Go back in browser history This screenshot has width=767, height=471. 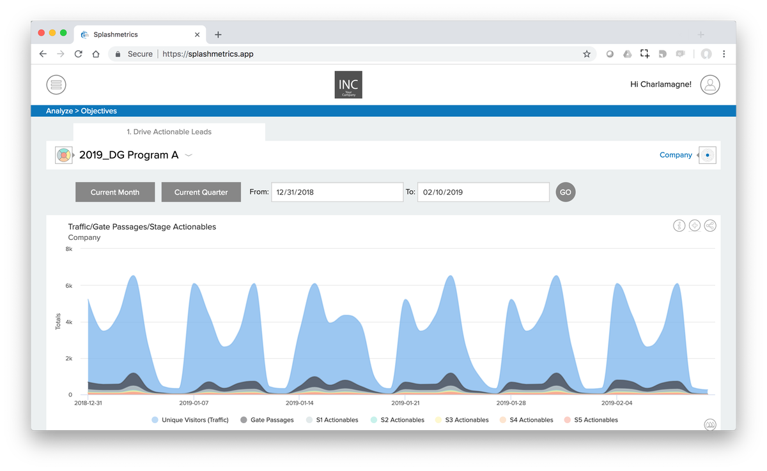point(43,54)
